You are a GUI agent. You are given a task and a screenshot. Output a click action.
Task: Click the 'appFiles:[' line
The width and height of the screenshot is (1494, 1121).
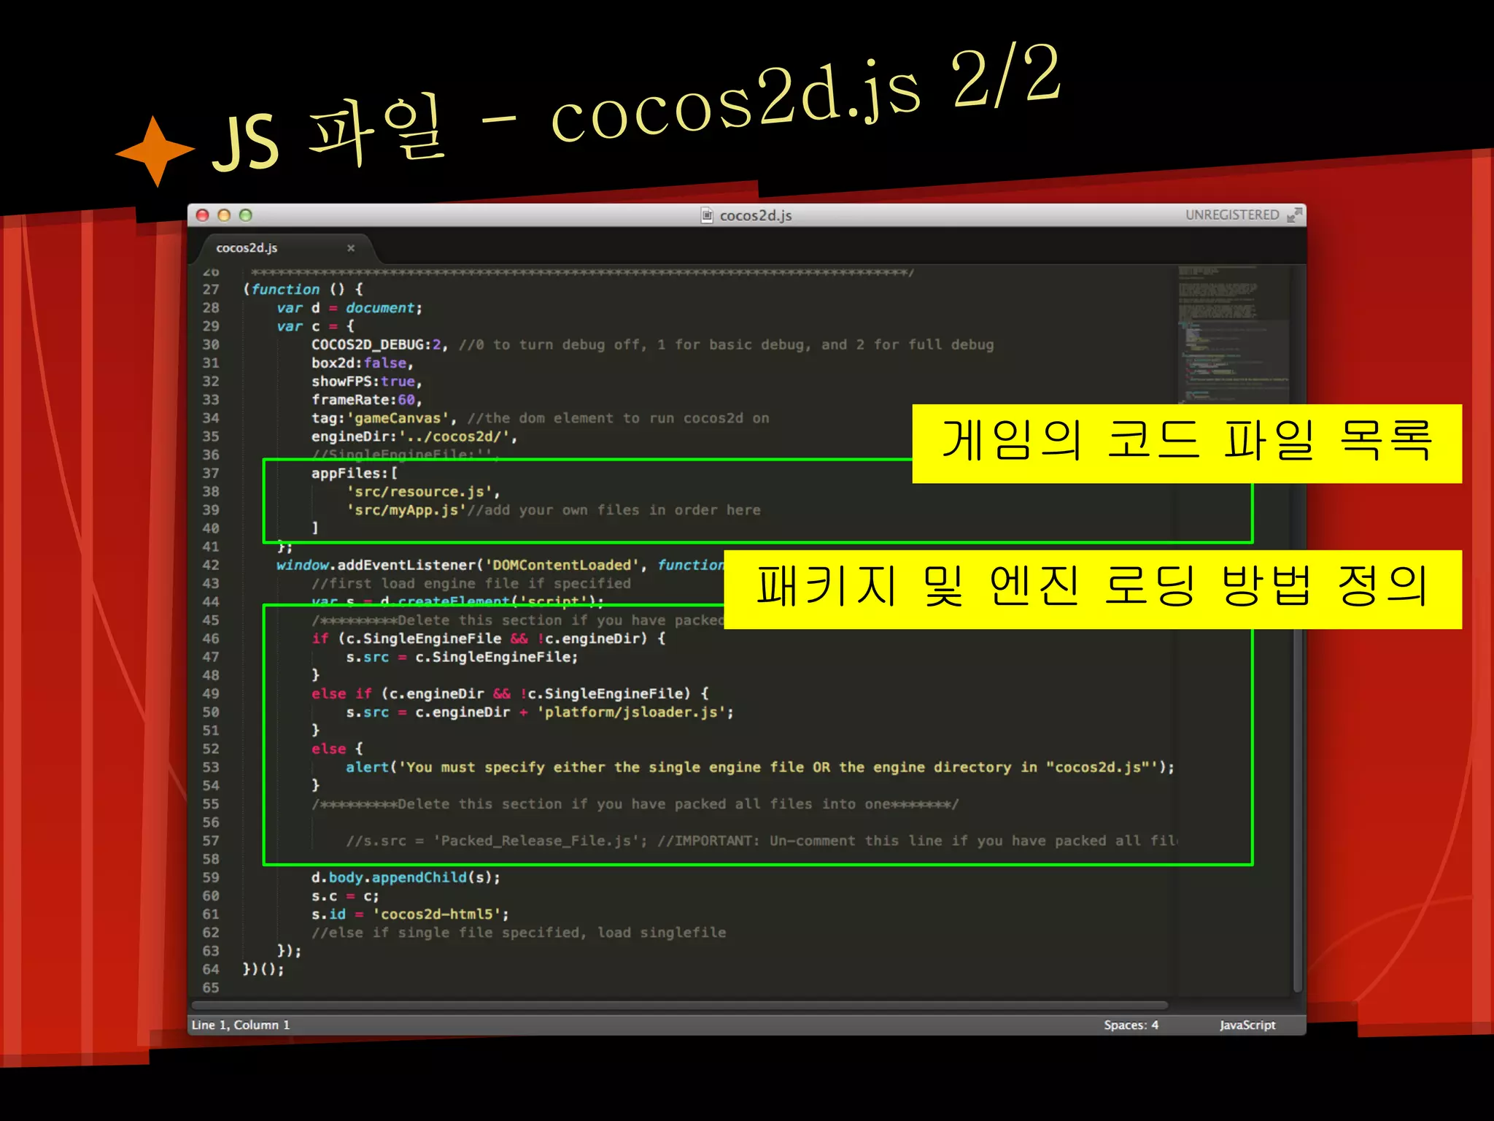(x=355, y=474)
